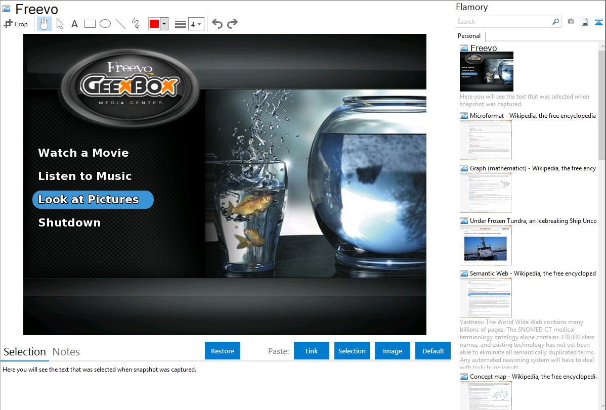Click 'Microformat - Wikipedia, the free encyclopedia' title
606x410 pixels.
tap(533, 116)
